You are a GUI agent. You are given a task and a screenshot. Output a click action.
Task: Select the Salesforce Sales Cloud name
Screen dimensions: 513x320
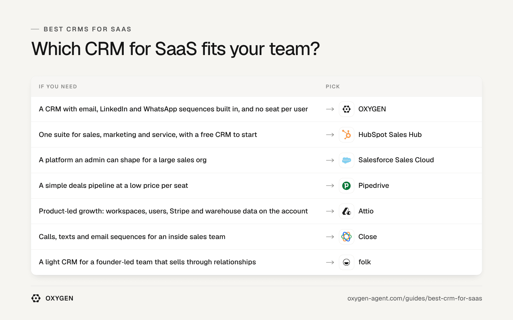coord(396,160)
